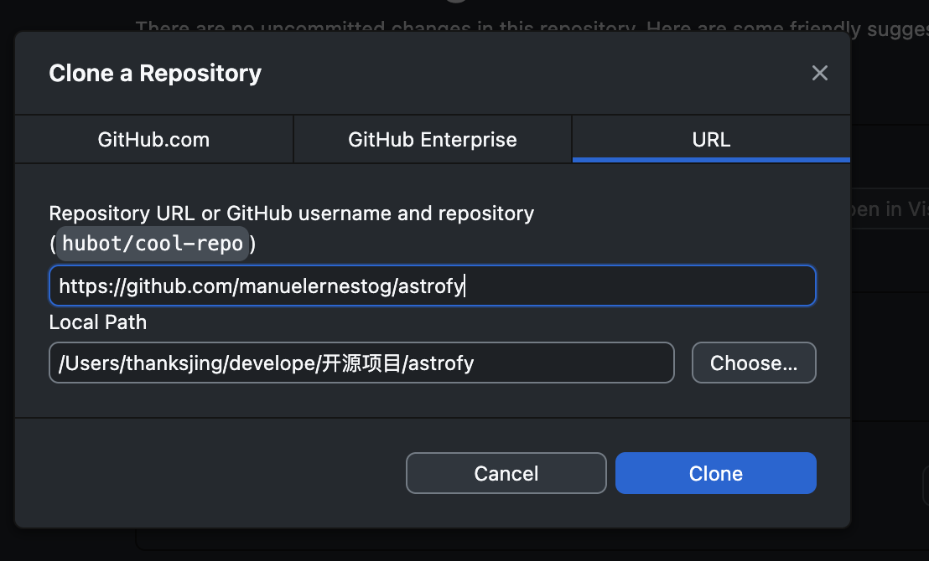The image size is (929, 561).
Task: Click the Clone a Repository dialog title
Action: (x=155, y=74)
